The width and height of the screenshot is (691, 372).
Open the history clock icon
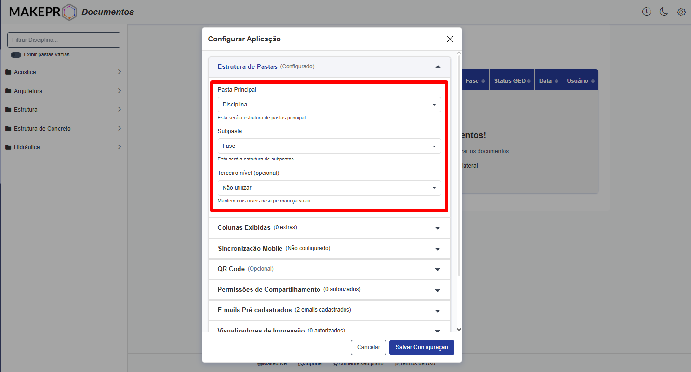[646, 12]
